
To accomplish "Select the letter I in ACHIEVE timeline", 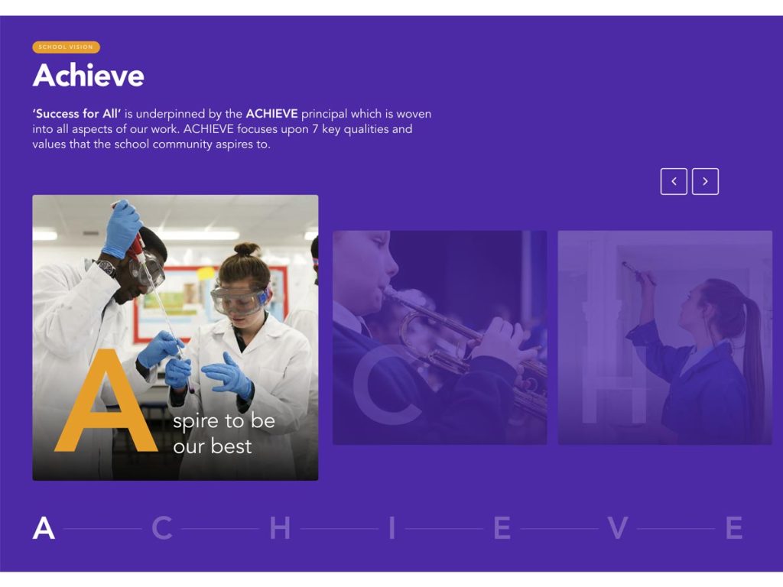I will (392, 527).
